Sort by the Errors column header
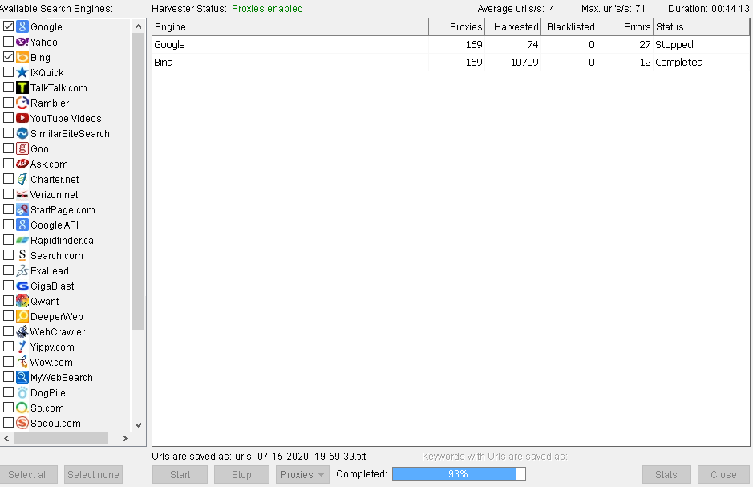Image resolution: width=753 pixels, height=487 pixels. tap(625, 27)
